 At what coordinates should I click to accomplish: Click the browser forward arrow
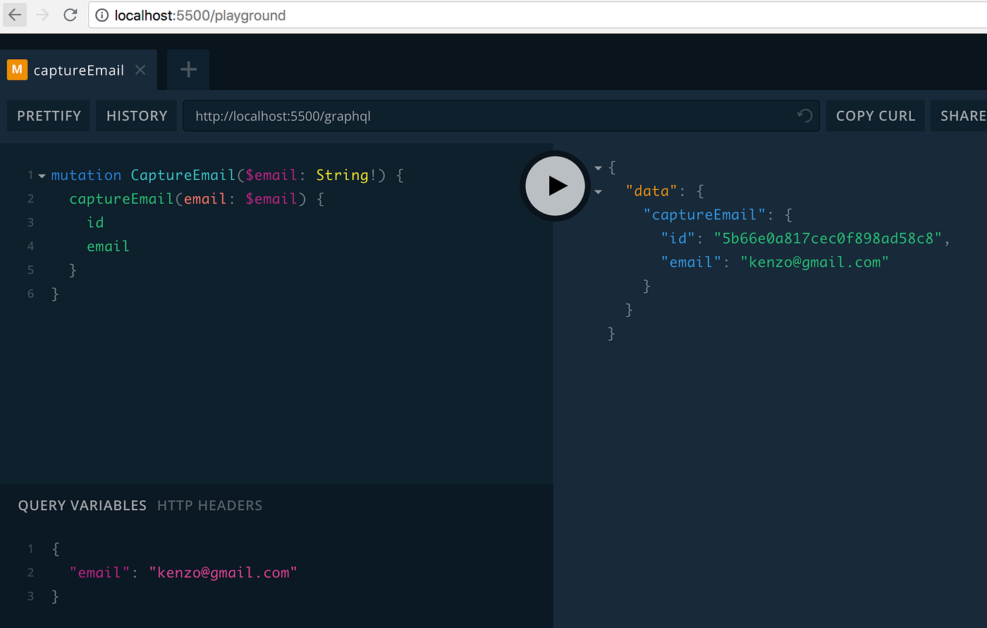coord(42,15)
